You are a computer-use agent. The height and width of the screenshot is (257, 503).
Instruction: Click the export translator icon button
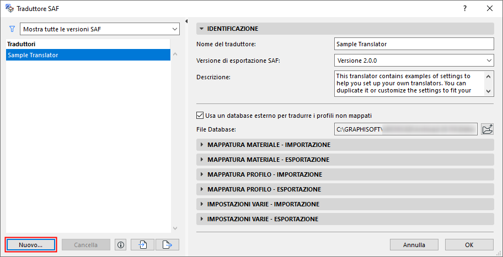click(168, 245)
